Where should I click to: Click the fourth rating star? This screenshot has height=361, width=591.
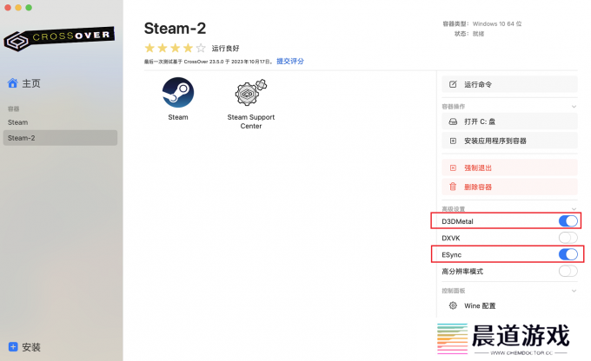(x=188, y=48)
